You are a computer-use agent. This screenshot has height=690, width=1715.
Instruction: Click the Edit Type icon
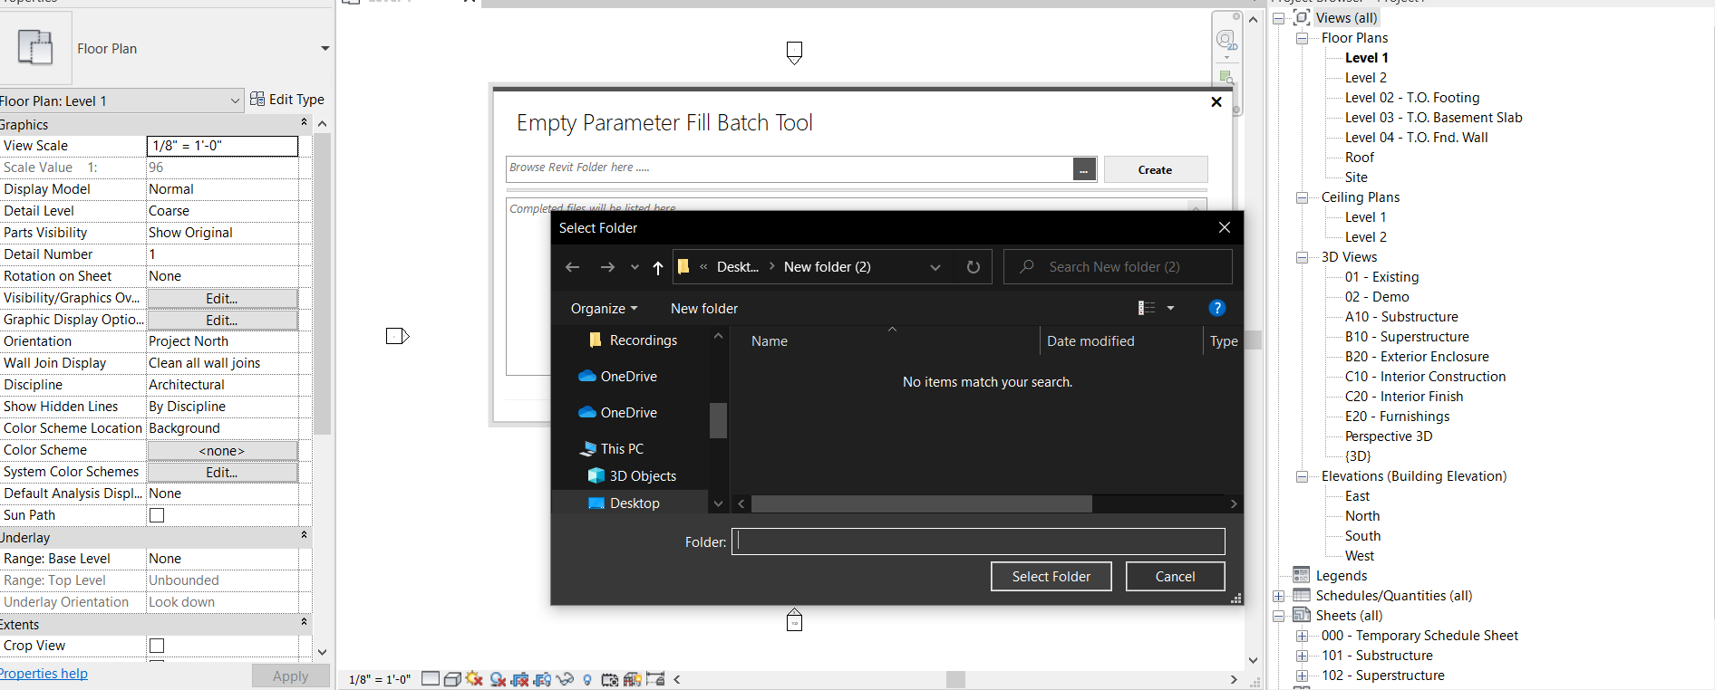click(x=257, y=99)
